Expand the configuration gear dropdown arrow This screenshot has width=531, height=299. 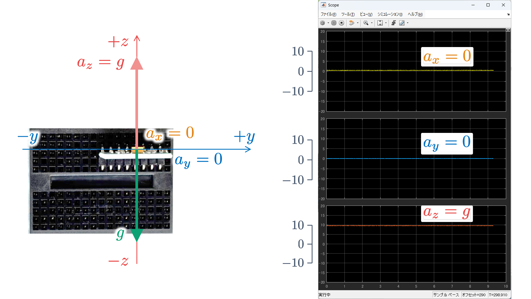pyautogui.click(x=328, y=23)
